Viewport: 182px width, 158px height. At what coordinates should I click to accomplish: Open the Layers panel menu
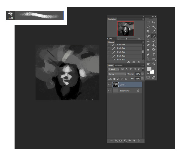coord(143,65)
